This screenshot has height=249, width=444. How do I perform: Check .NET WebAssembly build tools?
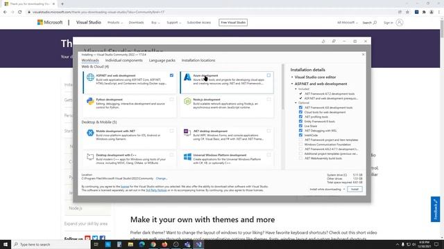click(300, 158)
